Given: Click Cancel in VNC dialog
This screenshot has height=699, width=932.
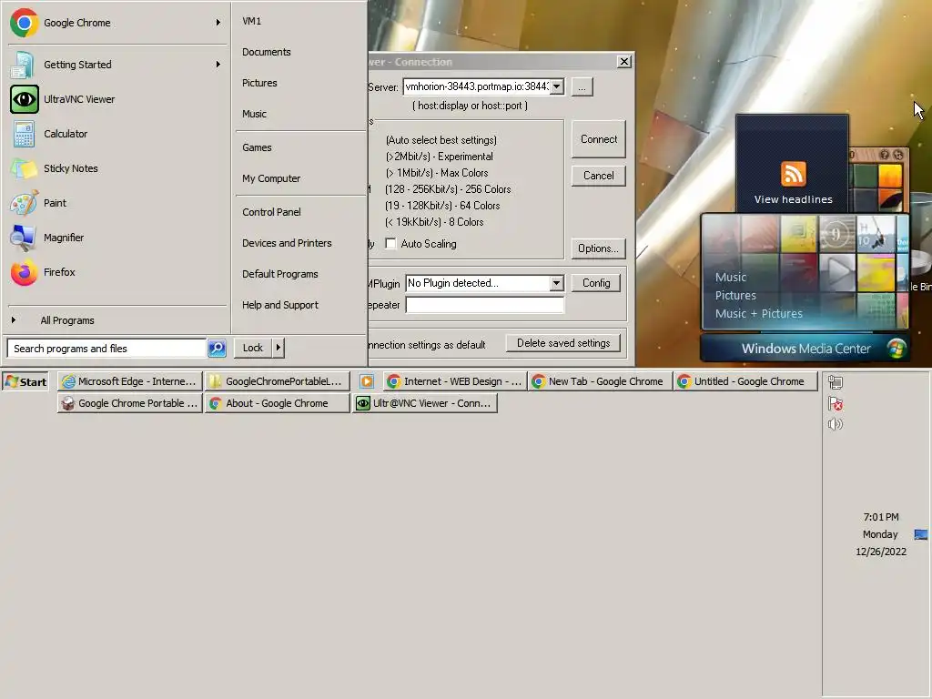Looking at the screenshot, I should click(599, 176).
